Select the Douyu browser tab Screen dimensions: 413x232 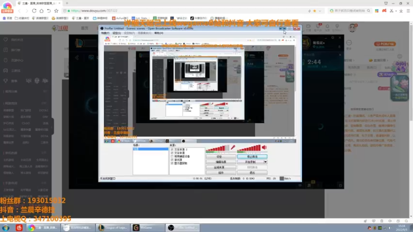[39, 3]
